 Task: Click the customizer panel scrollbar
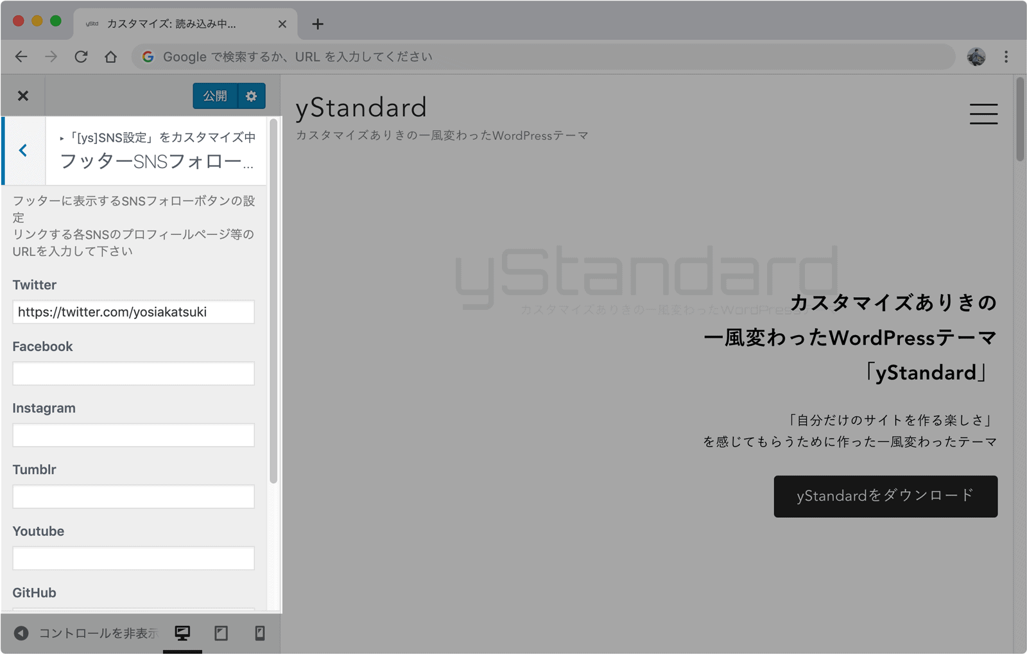(273, 300)
